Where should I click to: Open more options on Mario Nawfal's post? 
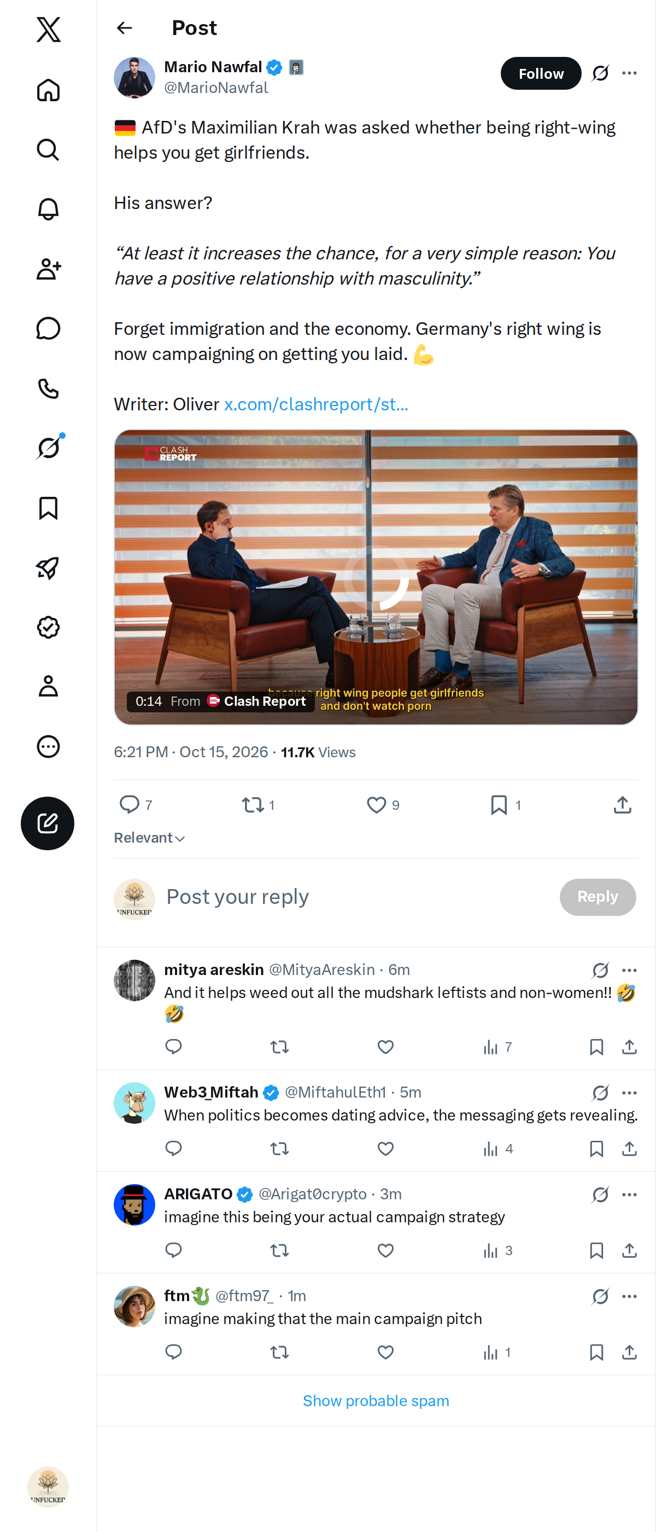pyautogui.click(x=629, y=73)
